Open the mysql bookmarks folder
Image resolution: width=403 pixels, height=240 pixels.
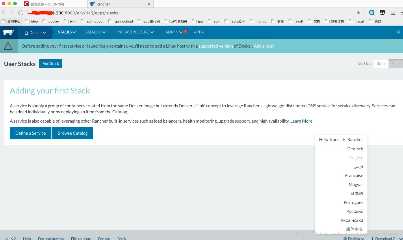[x=356, y=21]
